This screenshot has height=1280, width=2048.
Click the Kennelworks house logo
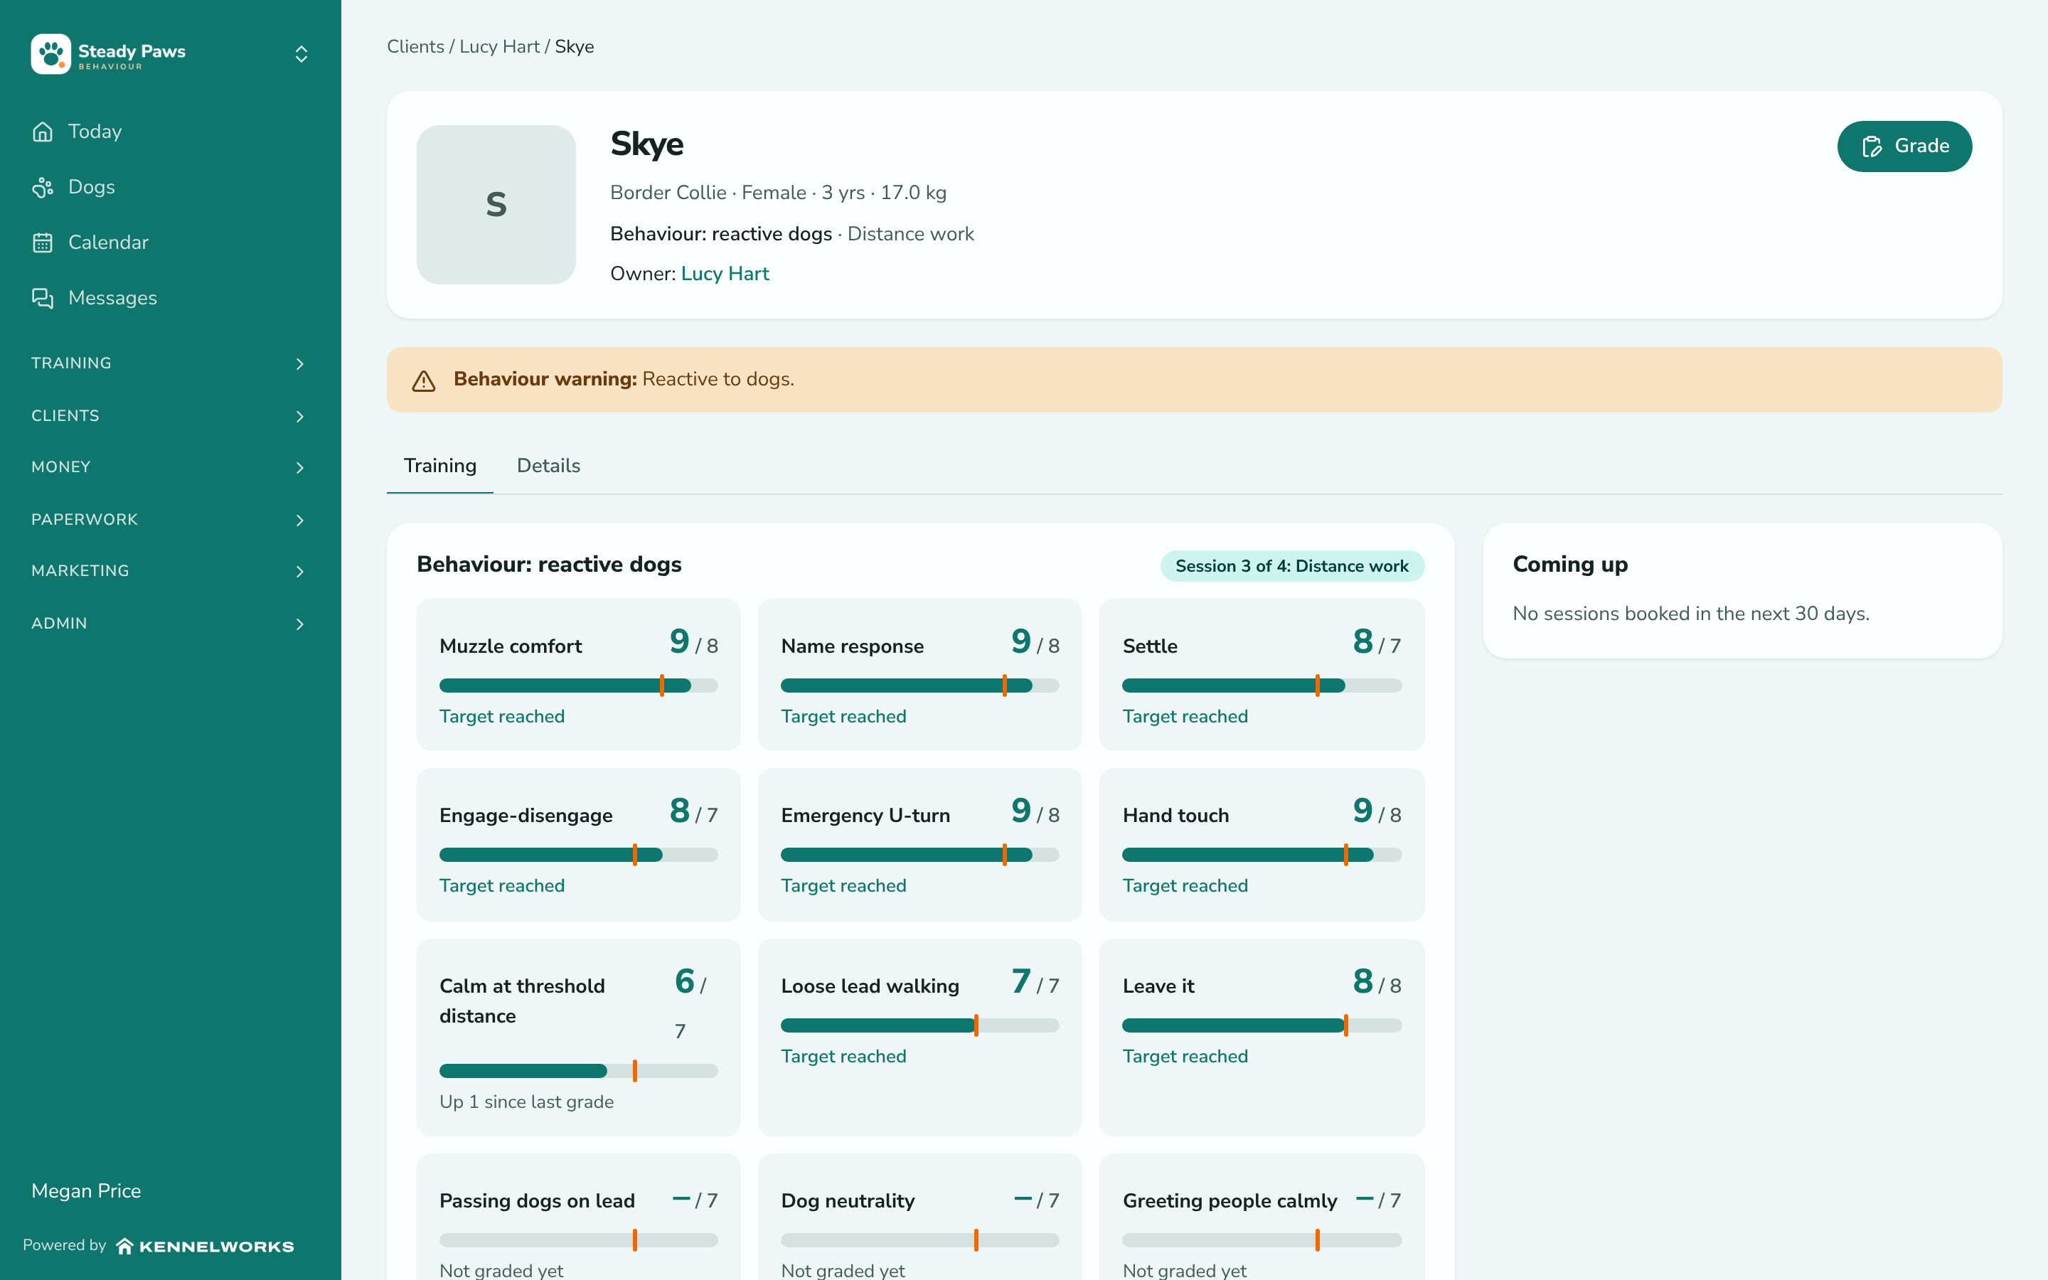(124, 1246)
